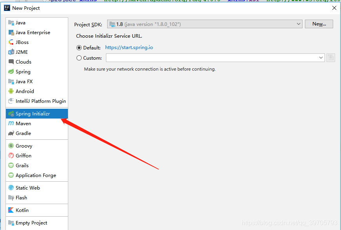The width and height of the screenshot is (341, 230).
Task: Choose the Clouds icon
Action: pos(11,62)
